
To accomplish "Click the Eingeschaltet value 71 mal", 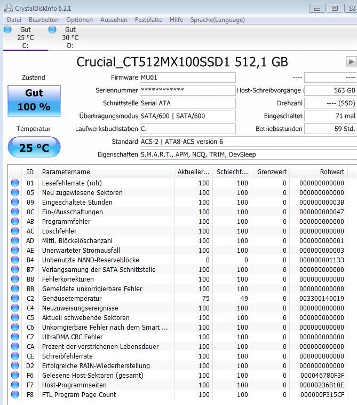I will pos(331,116).
